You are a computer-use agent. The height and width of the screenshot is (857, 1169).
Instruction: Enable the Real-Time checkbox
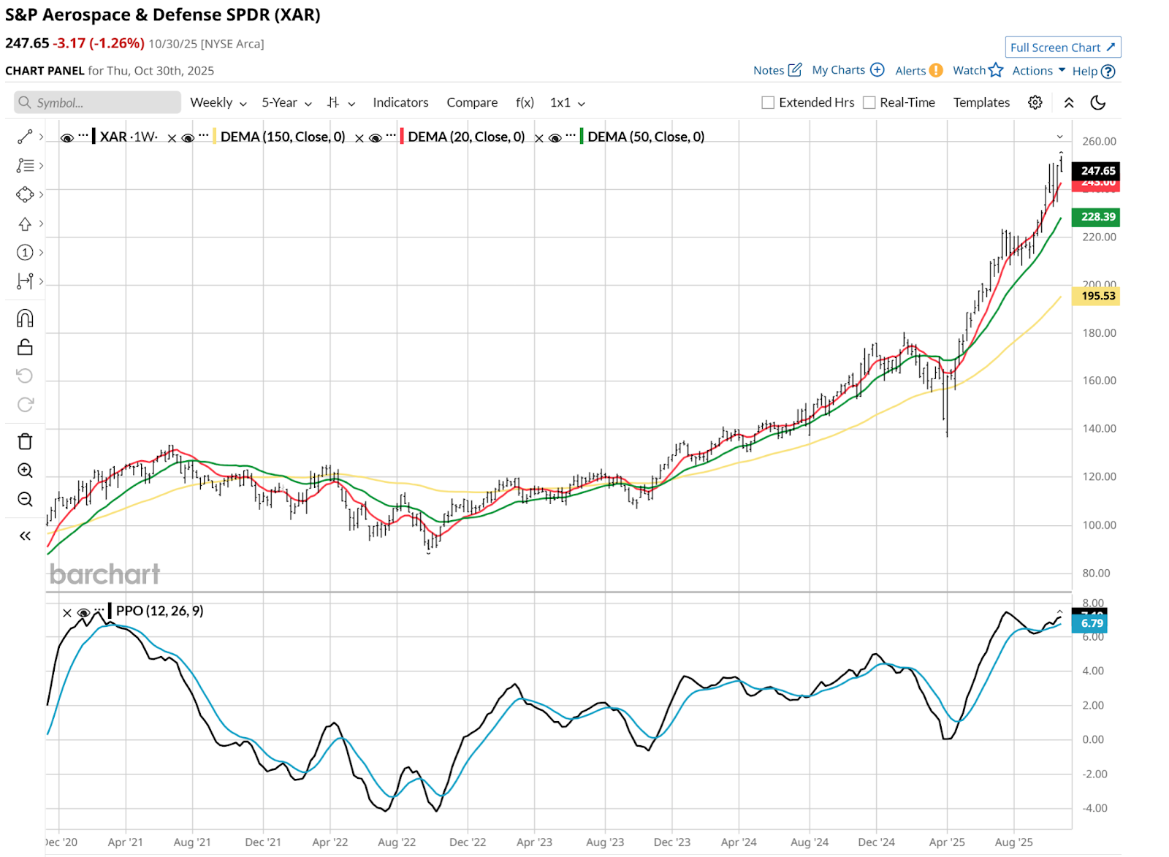point(869,103)
